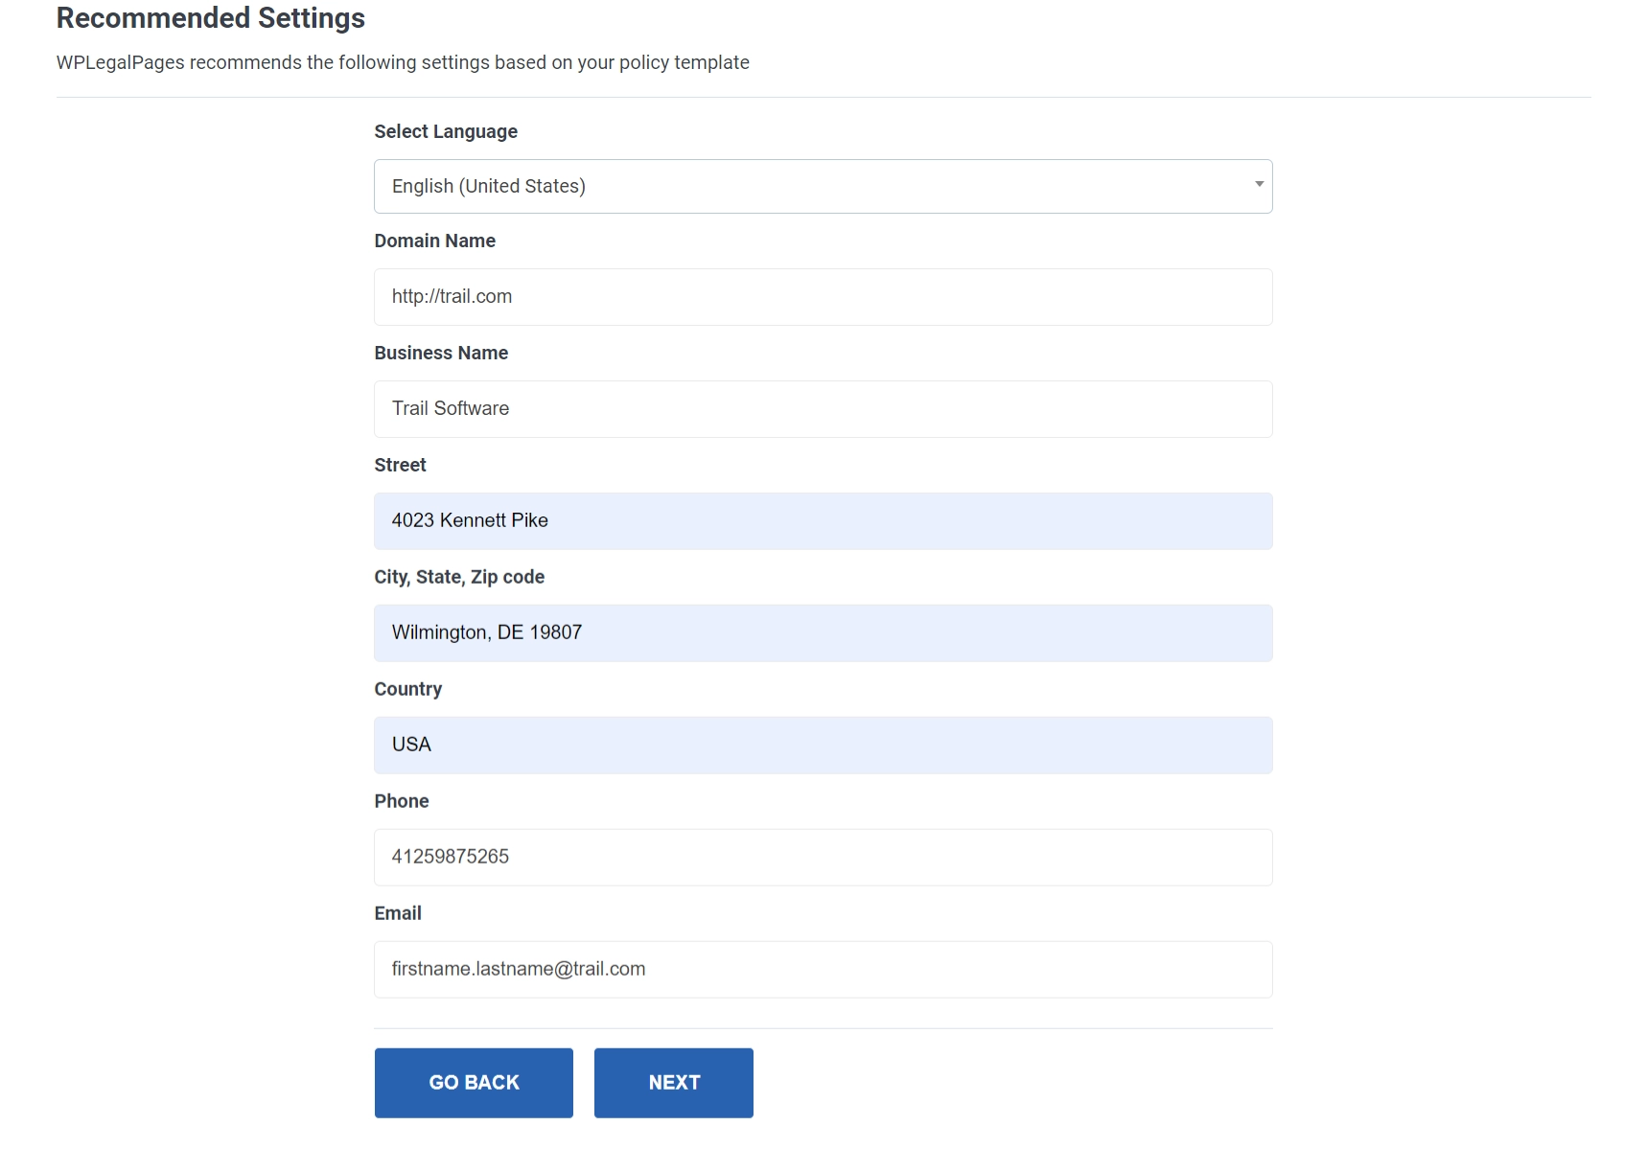Click the NEXT button
The width and height of the screenshot is (1647, 1171).
[x=673, y=1082]
